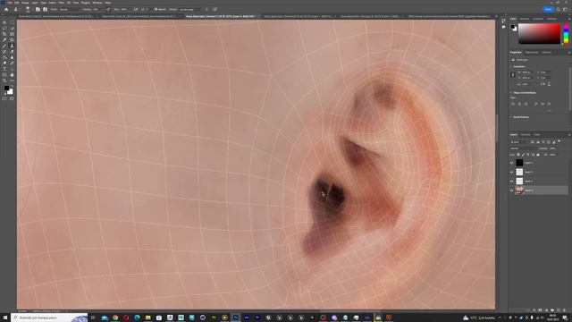
Task: Select the Hand tool
Action: point(12,75)
